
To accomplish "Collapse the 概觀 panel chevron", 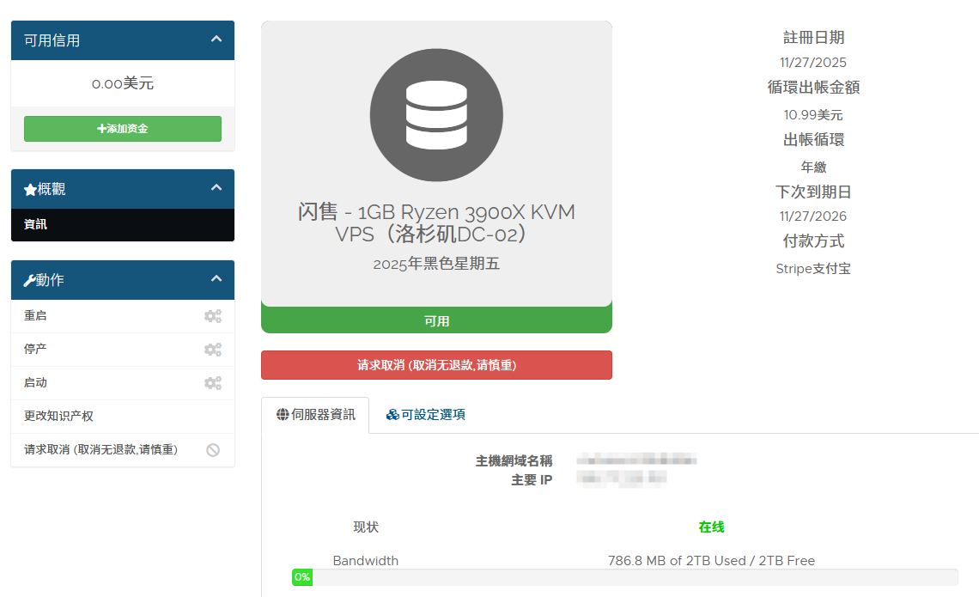I will [216, 188].
